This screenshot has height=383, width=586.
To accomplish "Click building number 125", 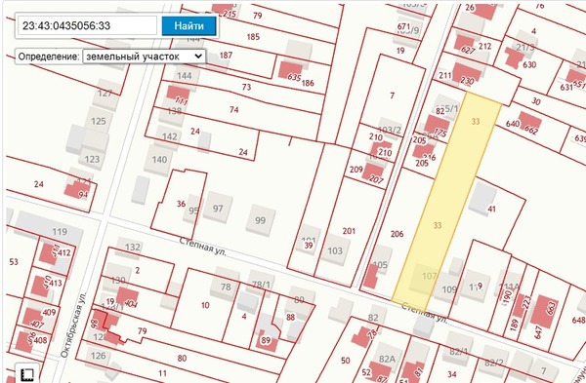I will point(99,121).
